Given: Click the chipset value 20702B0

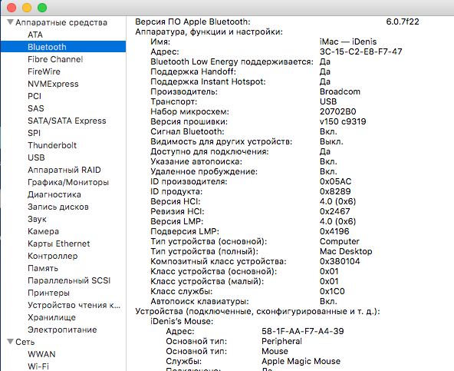Looking at the screenshot, I should pos(338,111).
